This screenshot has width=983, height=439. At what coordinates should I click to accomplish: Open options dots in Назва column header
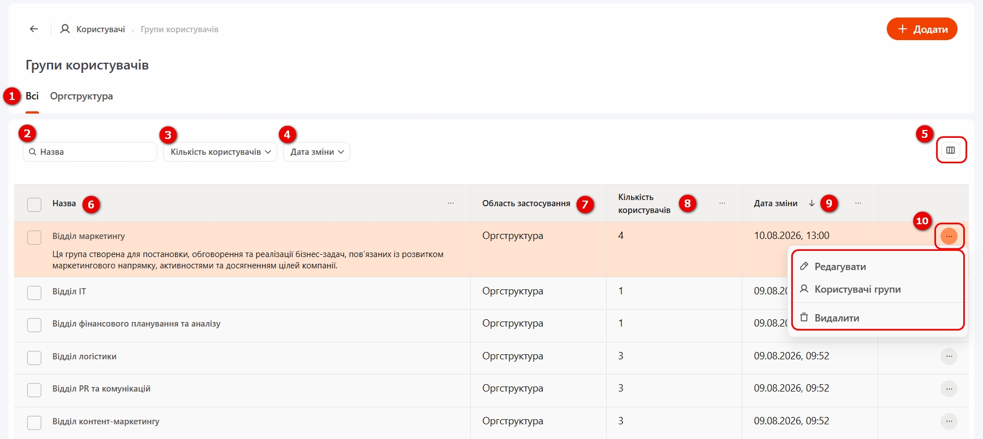click(450, 203)
